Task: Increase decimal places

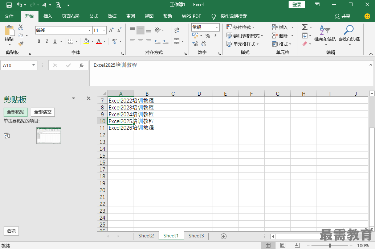Action: point(195,44)
